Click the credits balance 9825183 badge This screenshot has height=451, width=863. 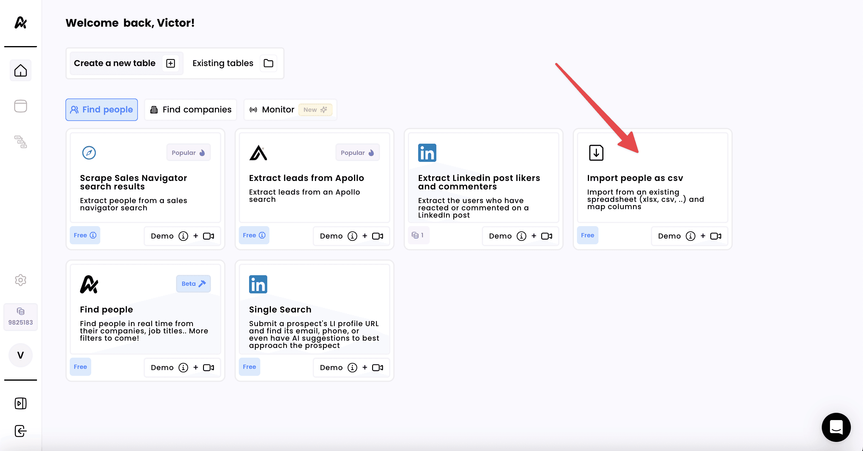click(20, 317)
